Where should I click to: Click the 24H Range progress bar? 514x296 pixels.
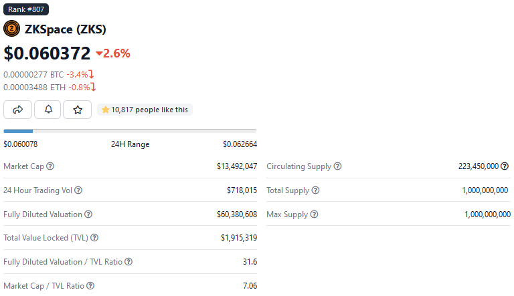130,131
